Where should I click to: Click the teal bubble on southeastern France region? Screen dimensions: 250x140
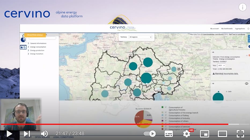click(105, 94)
